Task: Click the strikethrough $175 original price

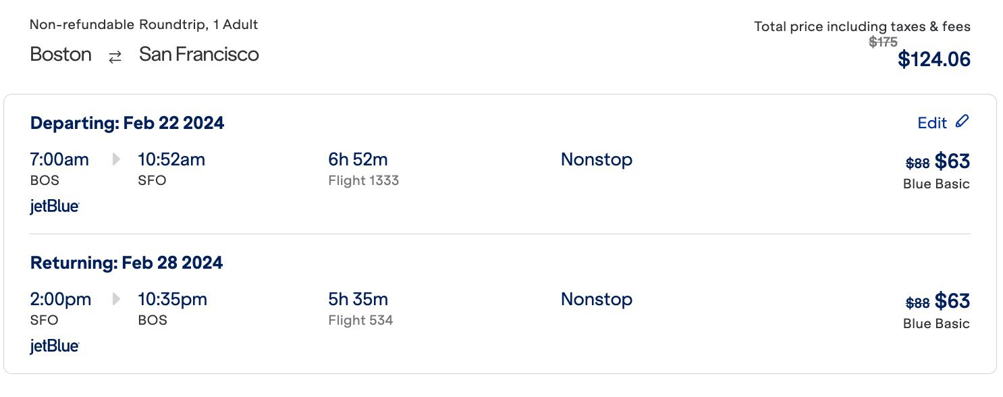Action: [x=882, y=41]
